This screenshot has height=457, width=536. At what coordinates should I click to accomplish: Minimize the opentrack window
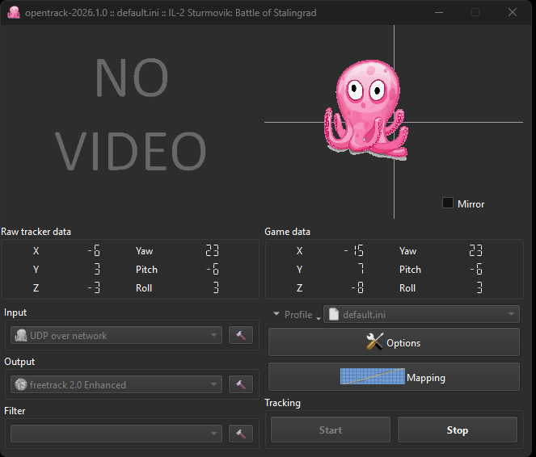[x=439, y=13]
